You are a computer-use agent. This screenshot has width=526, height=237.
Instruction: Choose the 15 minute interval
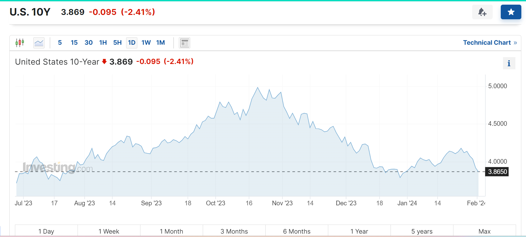[74, 43]
